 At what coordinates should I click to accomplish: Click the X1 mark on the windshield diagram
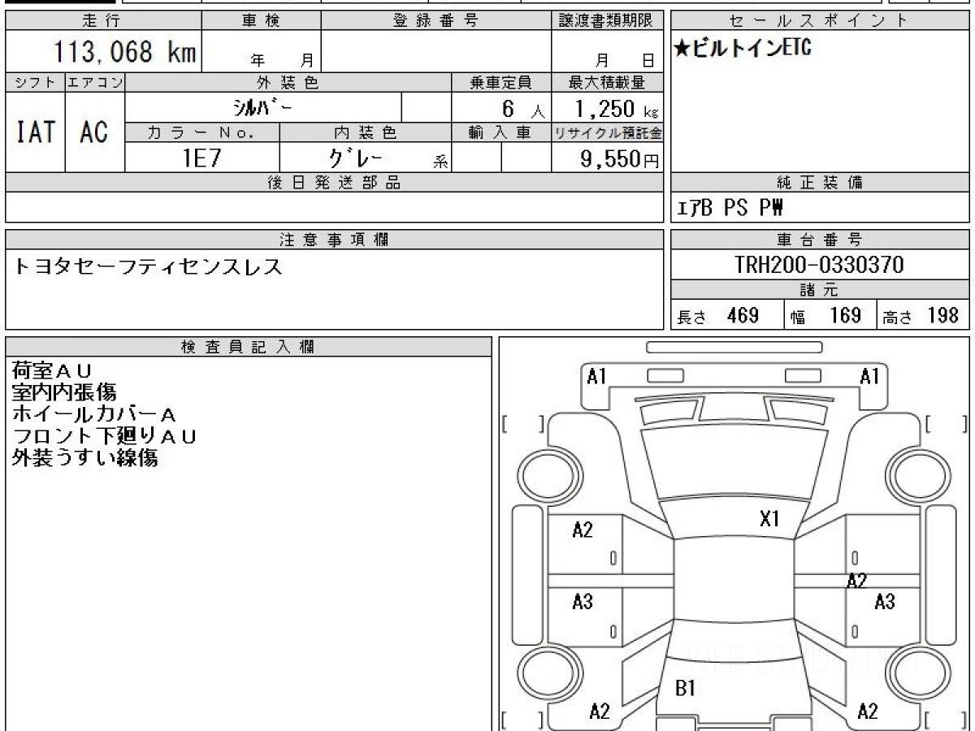[x=769, y=518]
